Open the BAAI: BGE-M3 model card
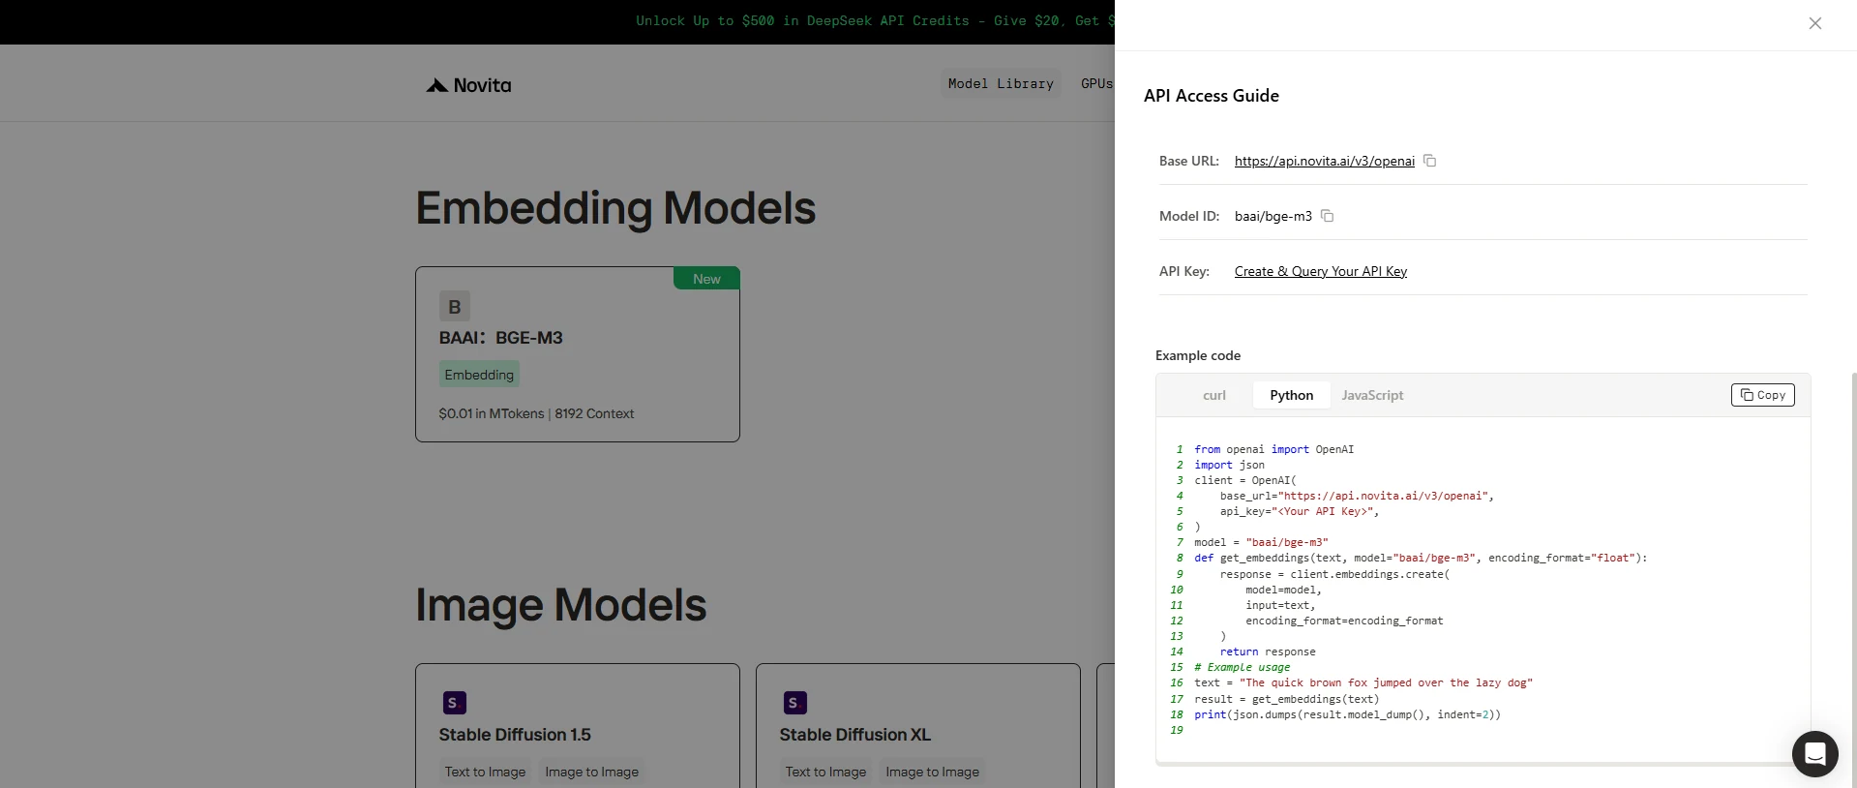 578,354
